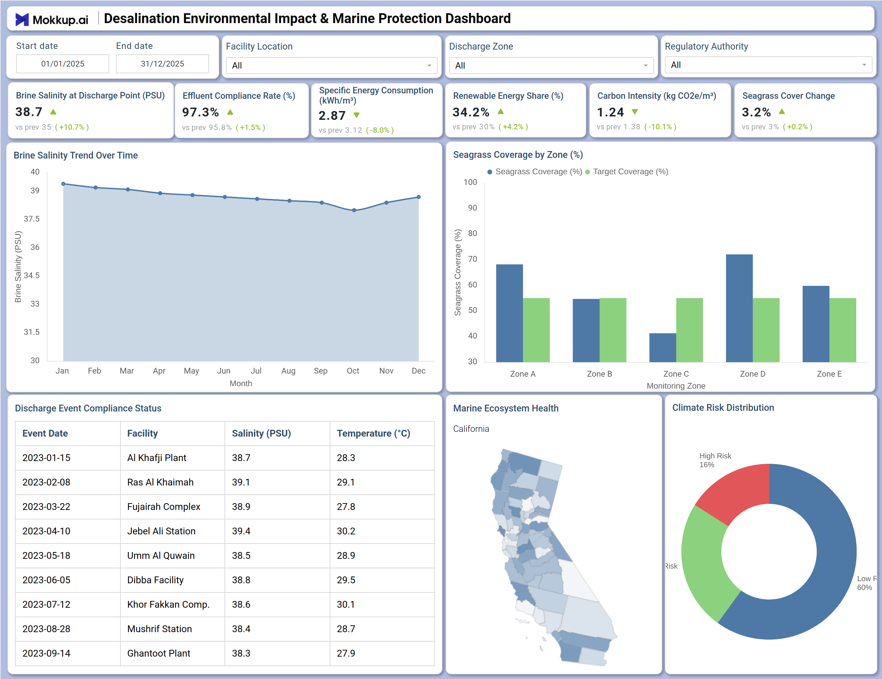This screenshot has height=679, width=882.
Task: Open the Regulatory Authority dropdown
Action: tap(768, 65)
